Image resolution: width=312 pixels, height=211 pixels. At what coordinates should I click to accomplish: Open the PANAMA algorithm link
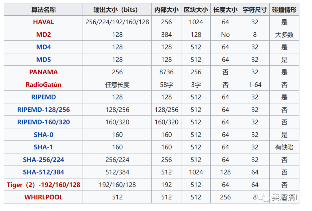click(43, 72)
